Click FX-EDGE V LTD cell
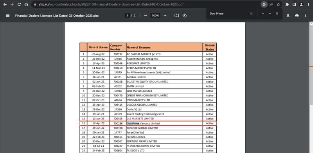 [x=164, y=151]
